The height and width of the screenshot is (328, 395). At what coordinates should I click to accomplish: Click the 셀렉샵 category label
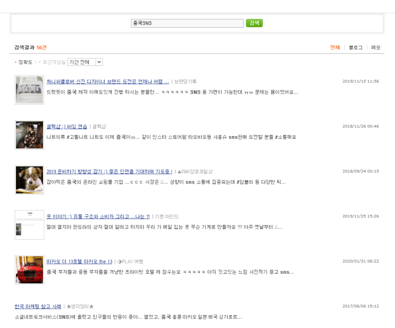tap(99, 127)
